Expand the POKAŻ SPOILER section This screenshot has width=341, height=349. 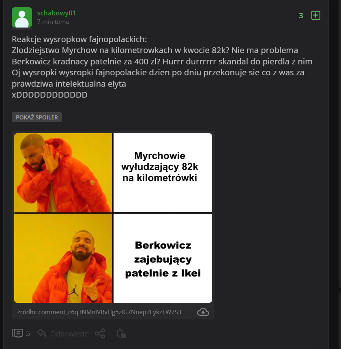click(x=37, y=117)
